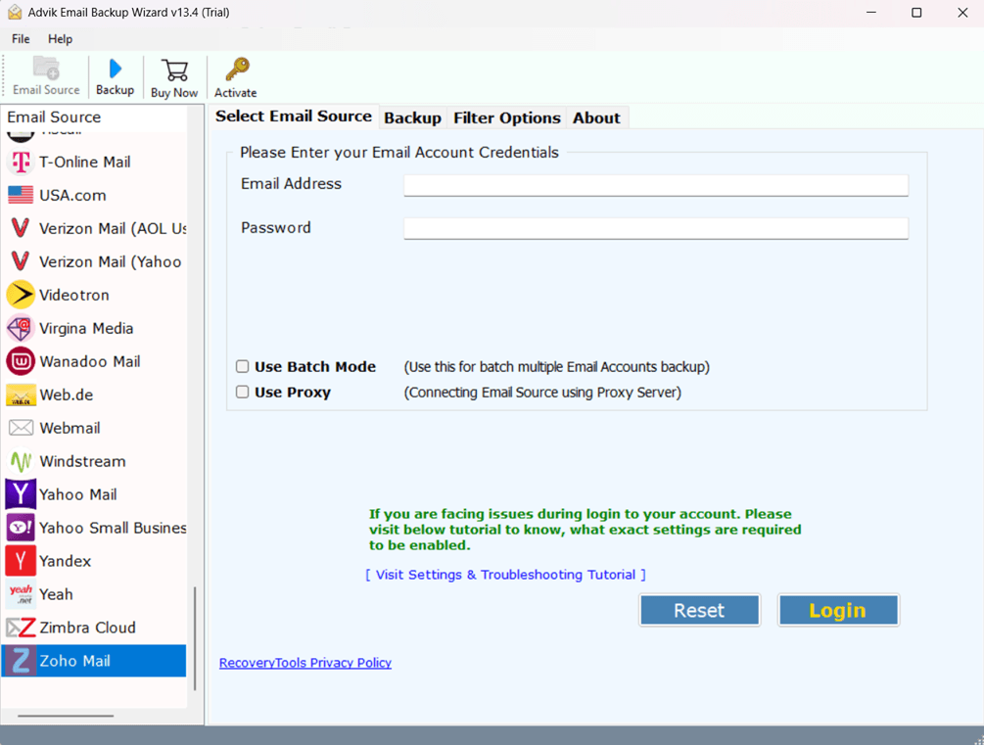Select the Yeah.net icon

(x=21, y=593)
